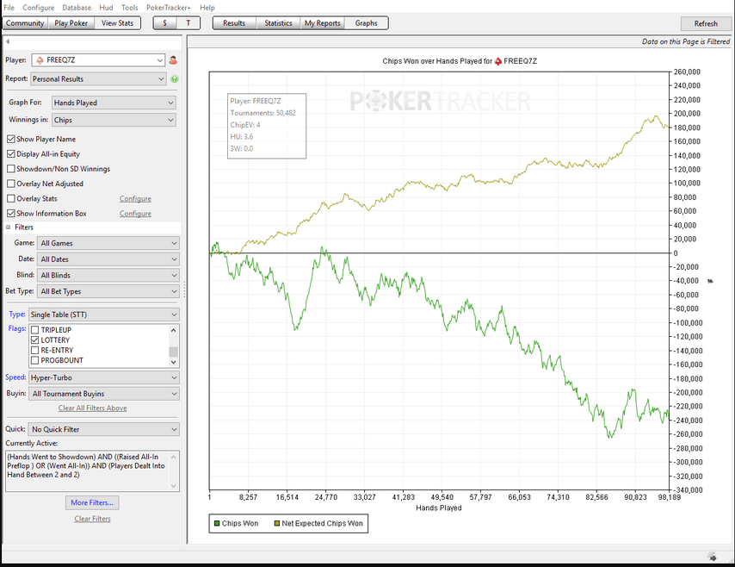Click Clear All Filters Above link
The height and width of the screenshot is (567, 735).
(92, 408)
